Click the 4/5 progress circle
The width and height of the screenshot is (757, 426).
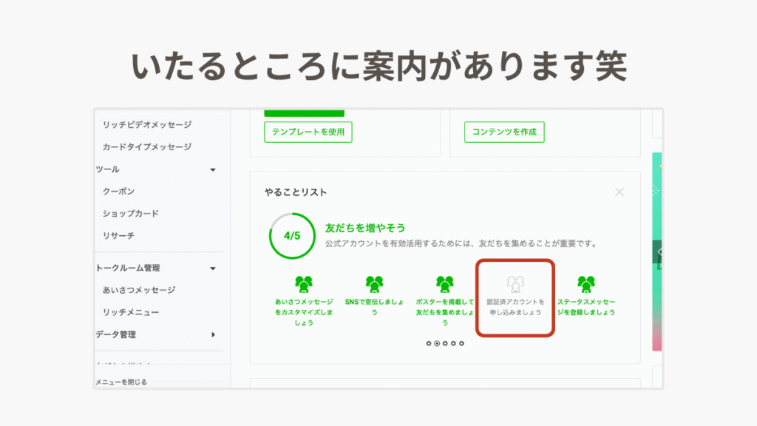[292, 236]
